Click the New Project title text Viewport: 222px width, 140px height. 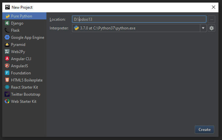[22, 7]
